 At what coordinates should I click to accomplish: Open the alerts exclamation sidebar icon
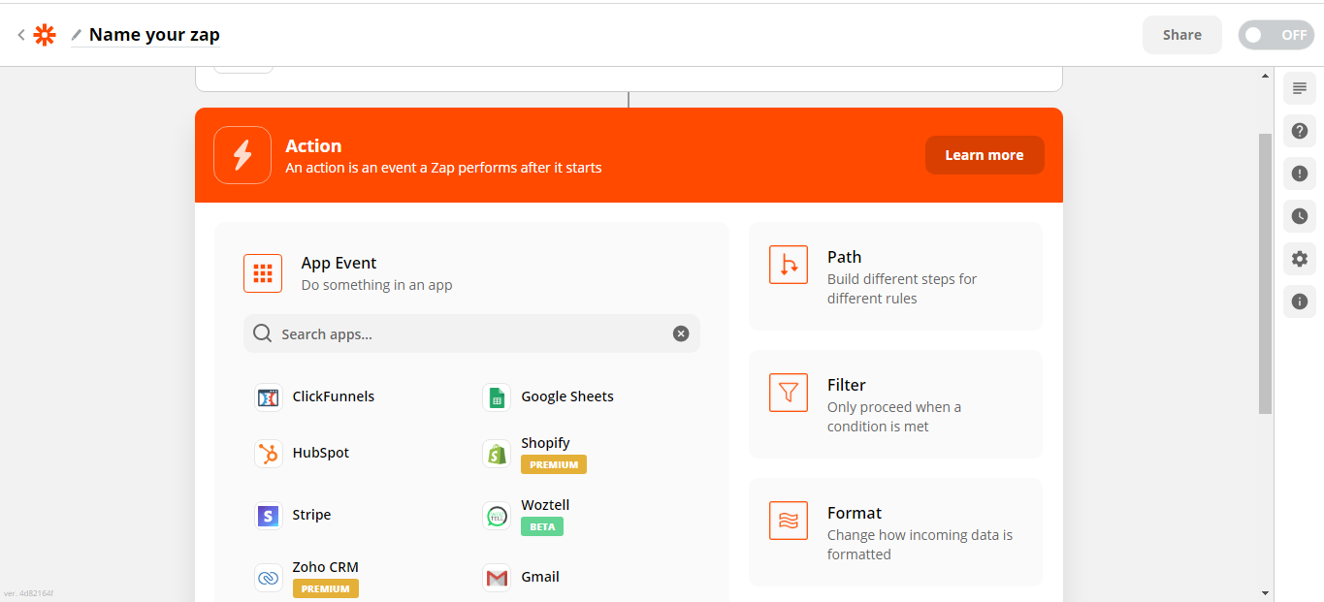coord(1300,174)
